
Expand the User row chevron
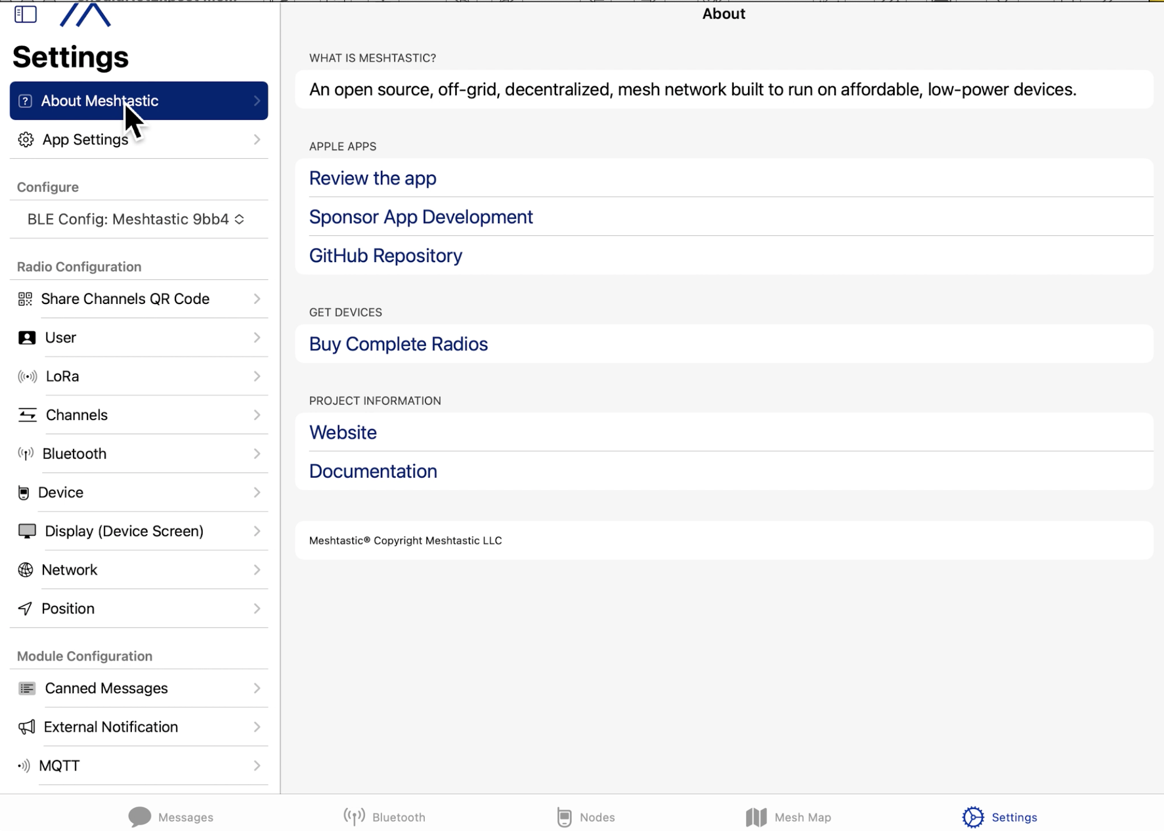coord(257,337)
